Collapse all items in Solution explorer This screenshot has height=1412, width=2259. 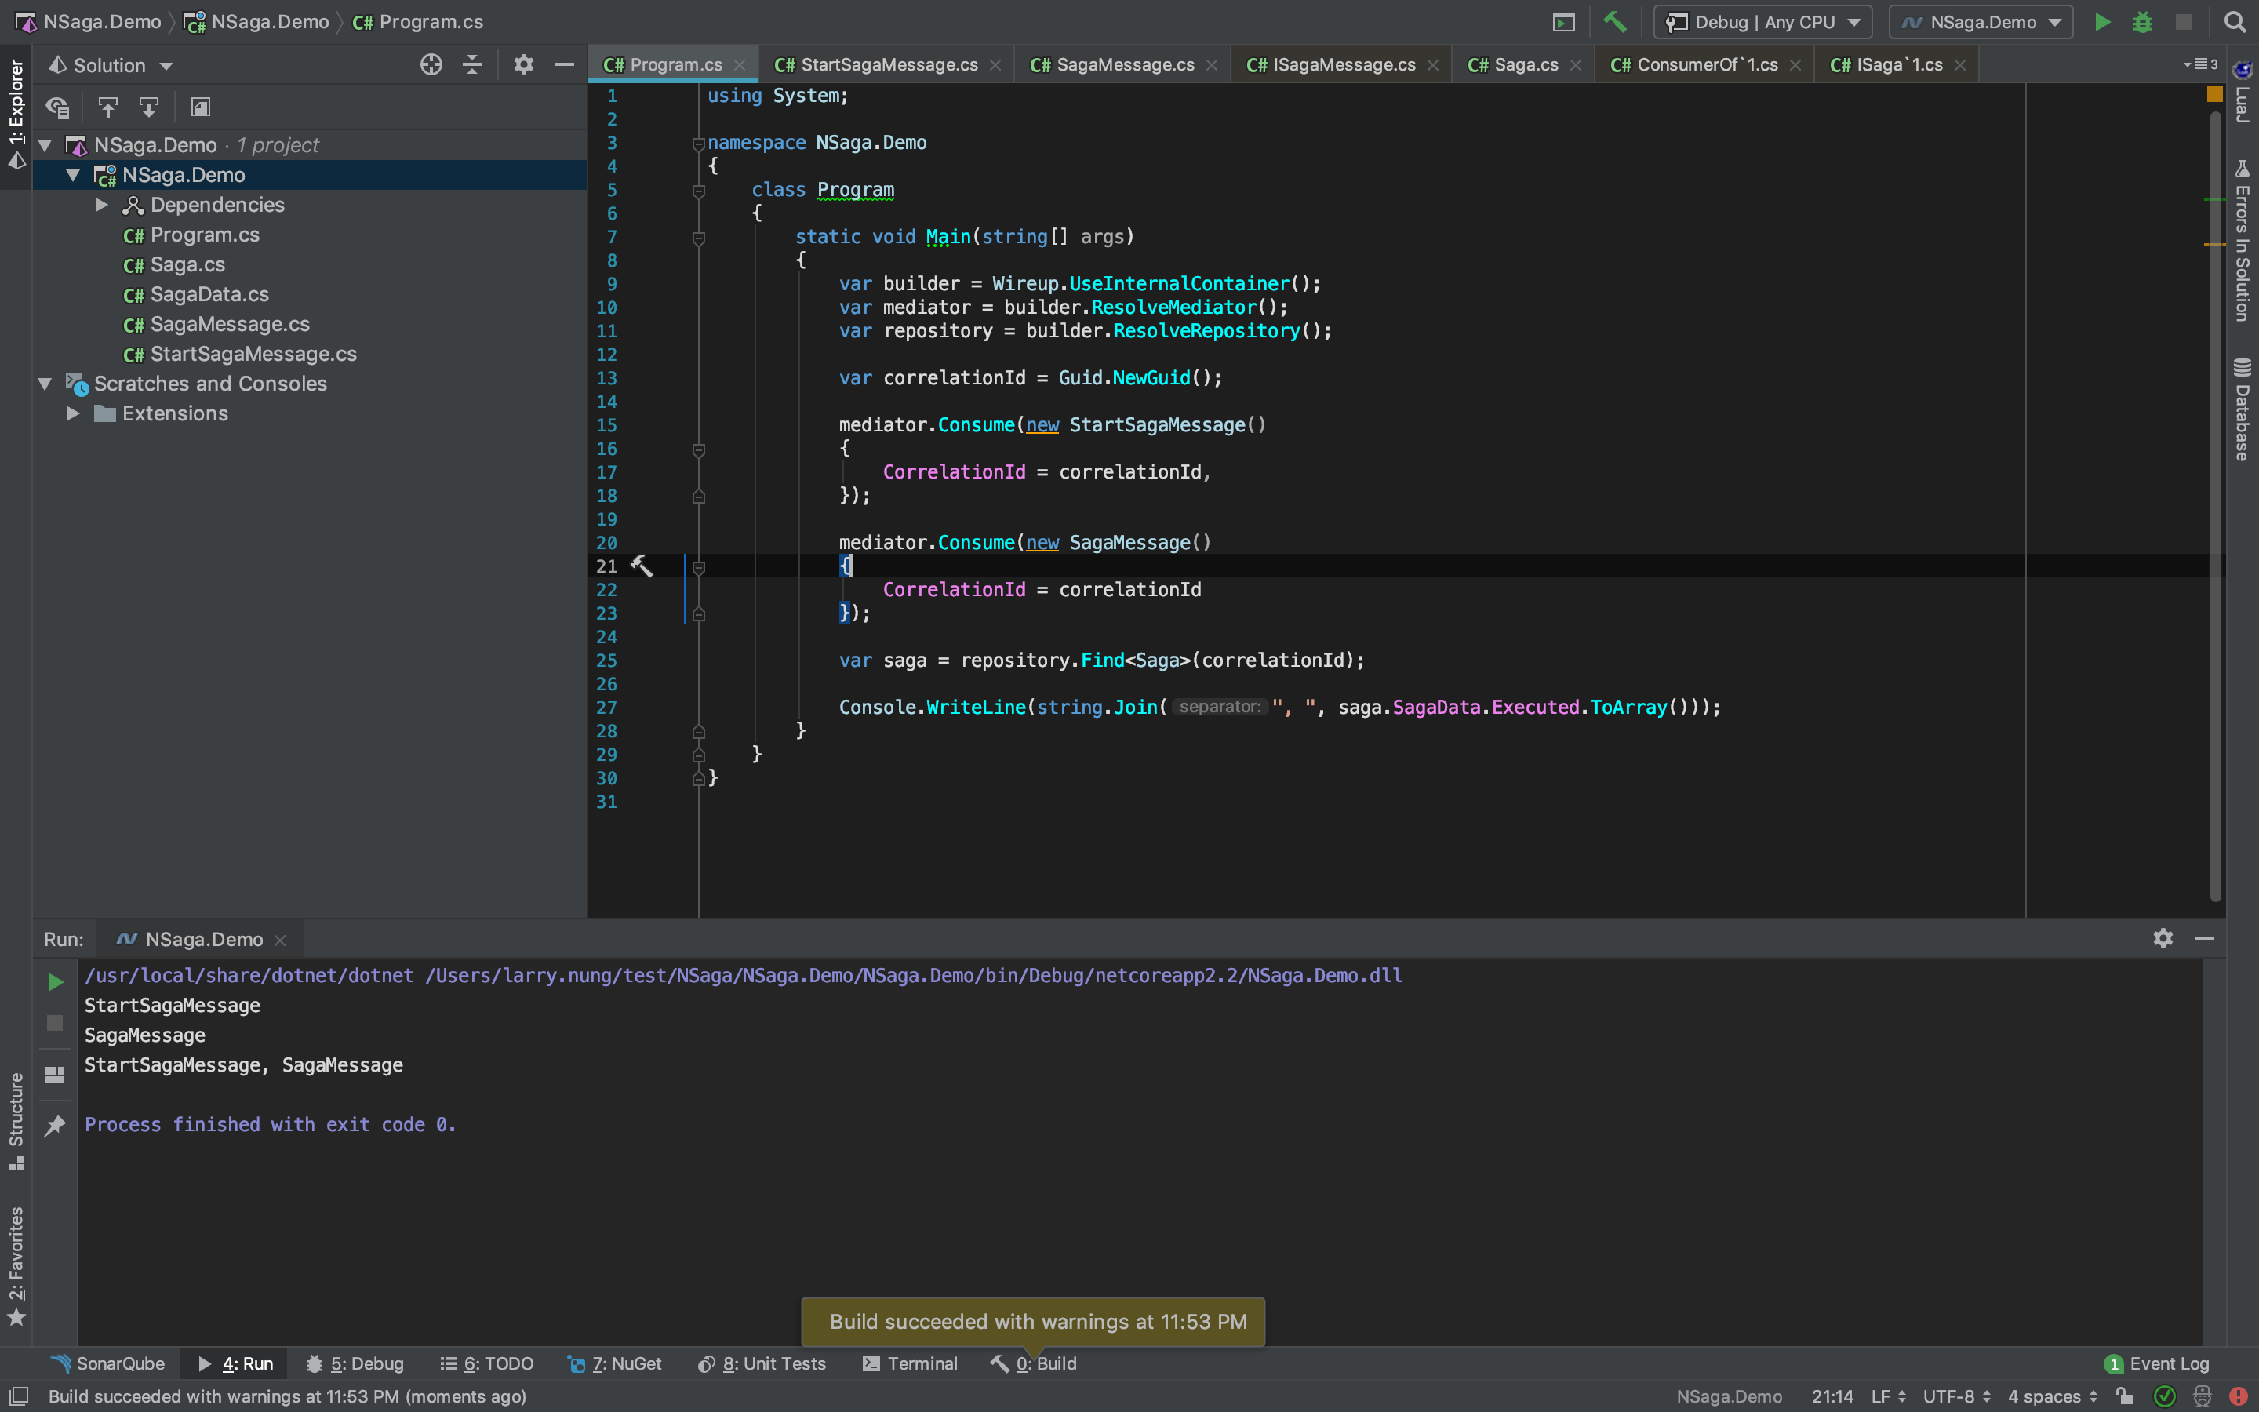(472, 64)
